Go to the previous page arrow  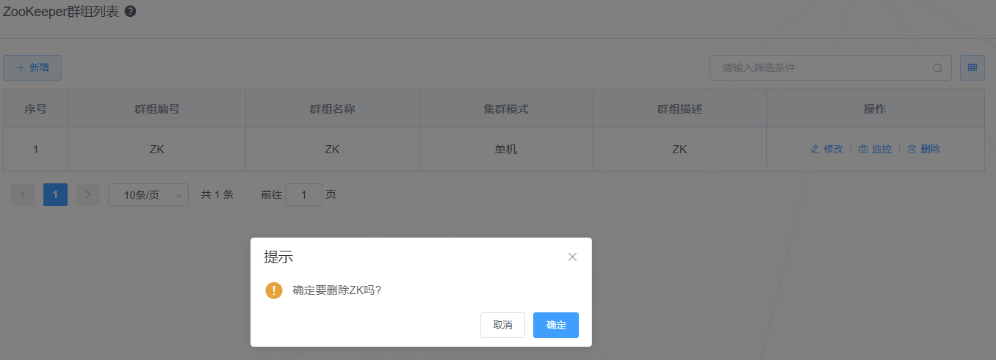tap(23, 194)
